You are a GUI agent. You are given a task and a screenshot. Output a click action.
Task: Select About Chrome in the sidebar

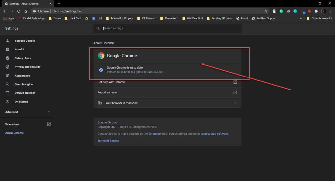(x=14, y=133)
